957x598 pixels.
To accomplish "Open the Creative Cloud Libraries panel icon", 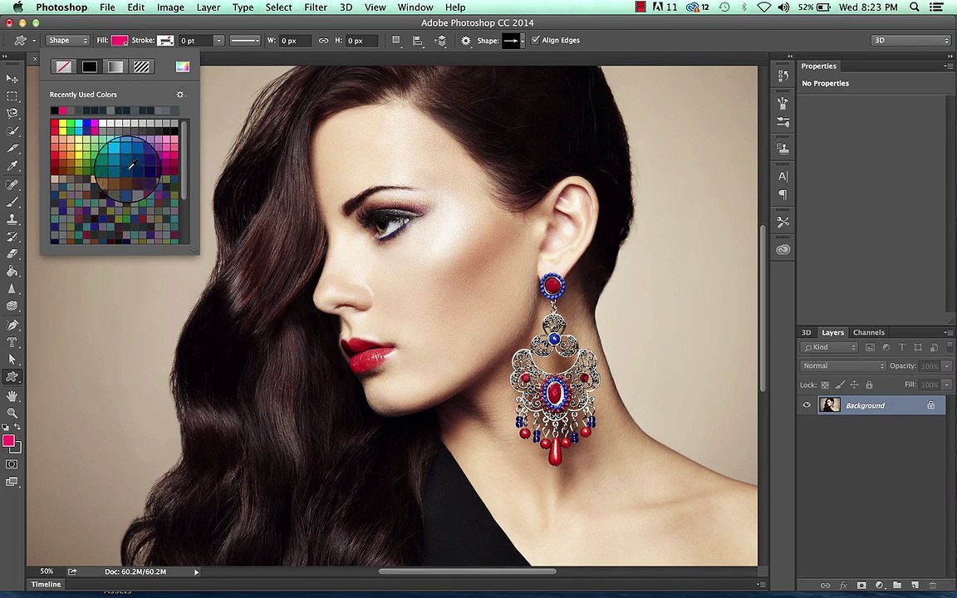I will point(783,249).
